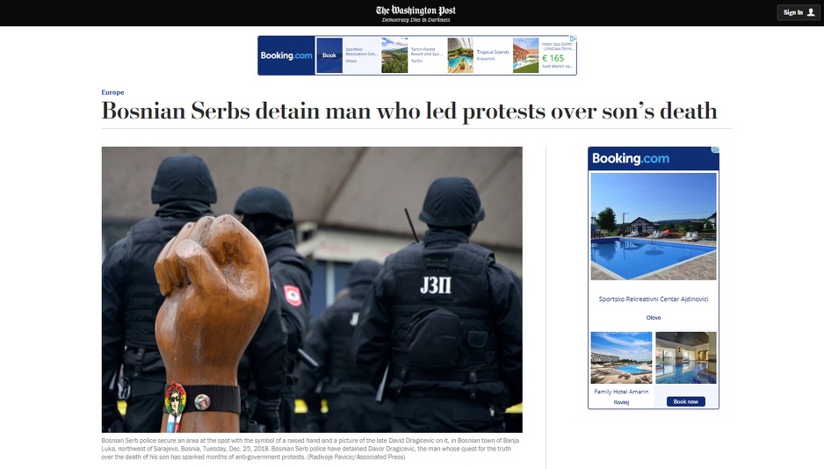824x469 pixels.
Task: Open the € 165 hotel offer
Action: [553, 58]
